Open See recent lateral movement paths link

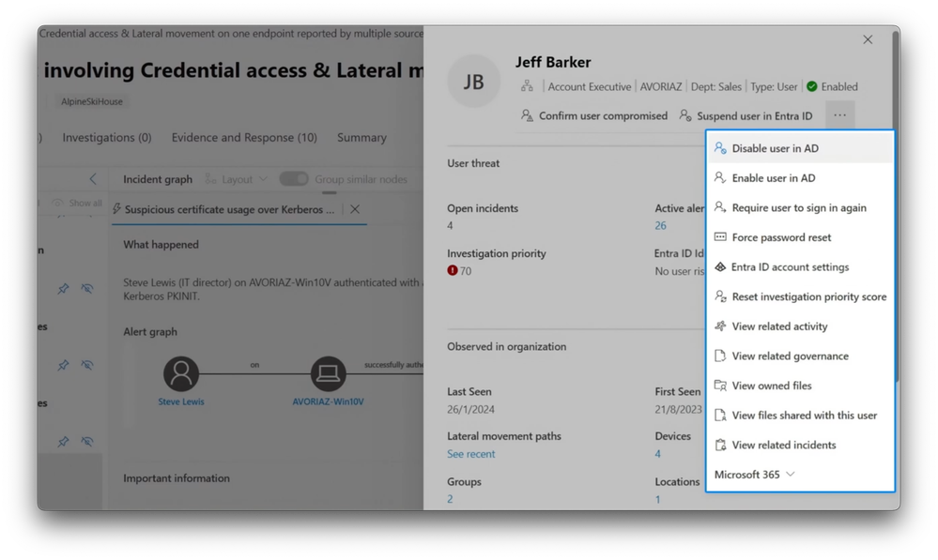point(470,454)
